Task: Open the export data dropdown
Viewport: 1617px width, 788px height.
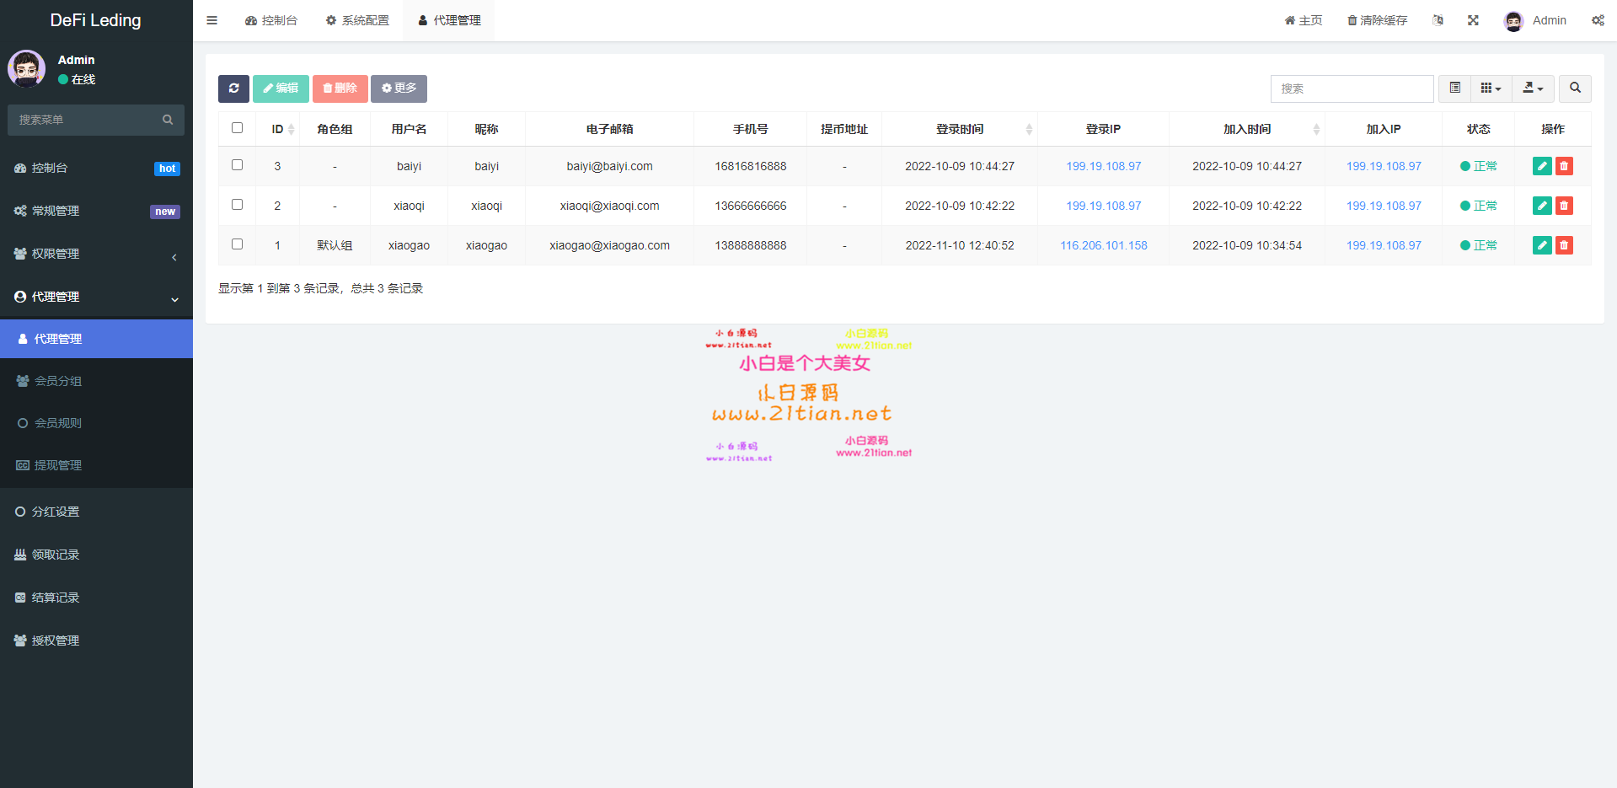Action: pyautogui.click(x=1533, y=88)
